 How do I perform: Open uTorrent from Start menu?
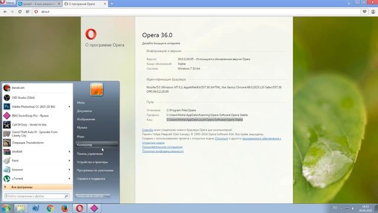point(35,179)
